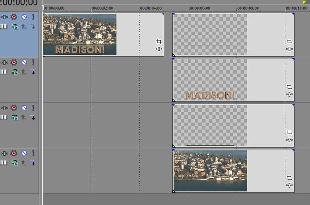Click ruler at 00:00:06:00

199,8
